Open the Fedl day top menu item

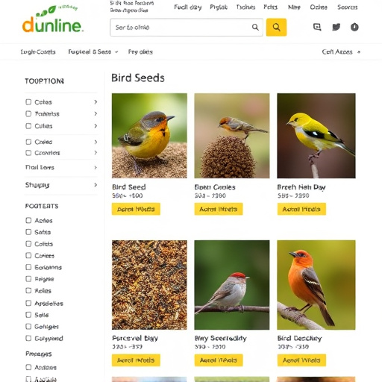187,7
